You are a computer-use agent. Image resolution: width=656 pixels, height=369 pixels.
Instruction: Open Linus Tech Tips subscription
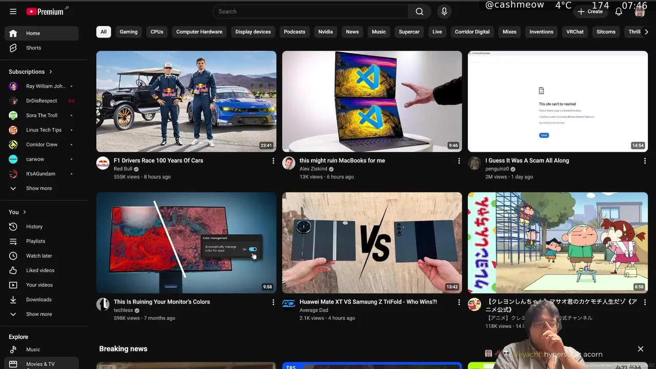point(42,130)
